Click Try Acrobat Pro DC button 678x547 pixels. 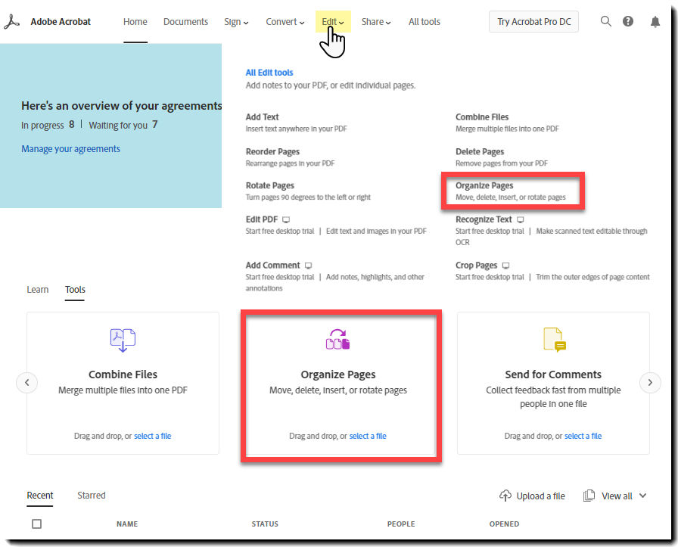click(x=533, y=22)
